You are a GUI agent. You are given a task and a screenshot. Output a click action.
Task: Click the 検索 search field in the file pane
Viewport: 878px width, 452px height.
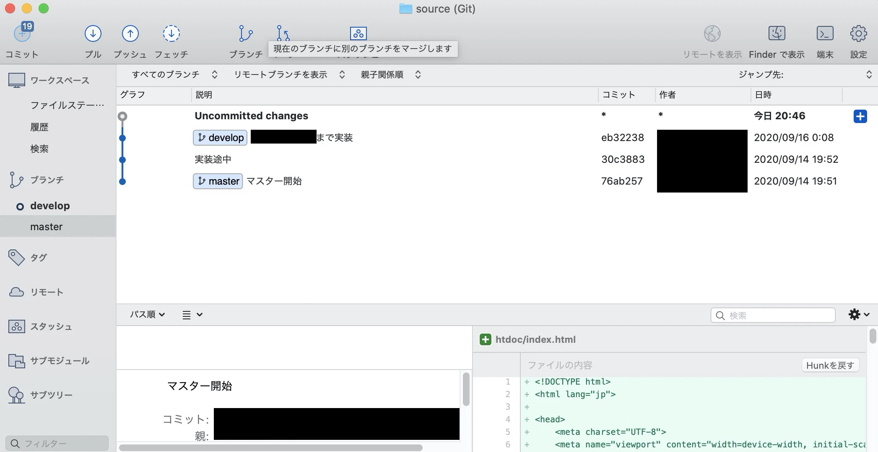773,315
